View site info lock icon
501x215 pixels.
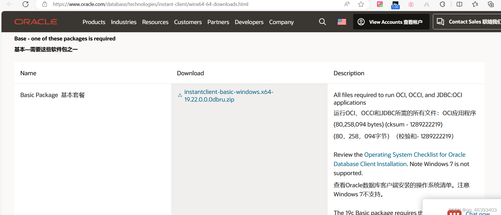[x=45, y=4]
